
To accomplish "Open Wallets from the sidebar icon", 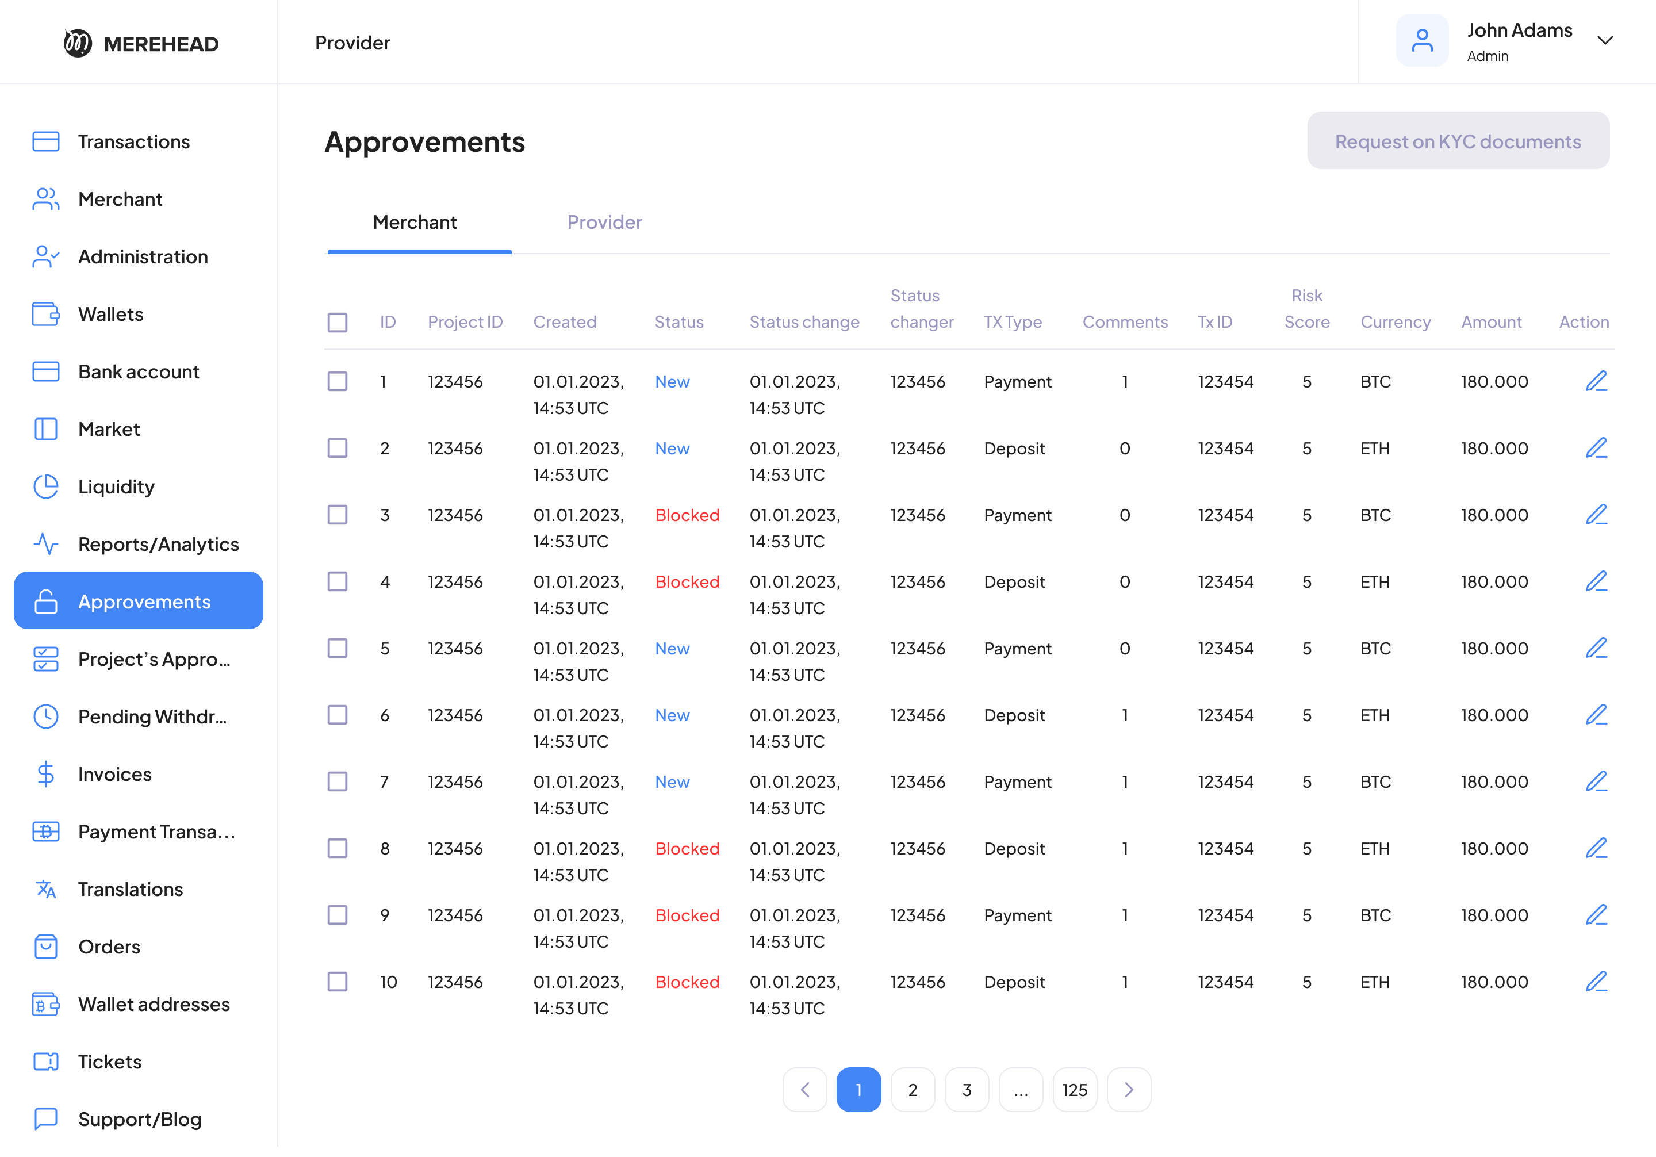I will coord(45,315).
